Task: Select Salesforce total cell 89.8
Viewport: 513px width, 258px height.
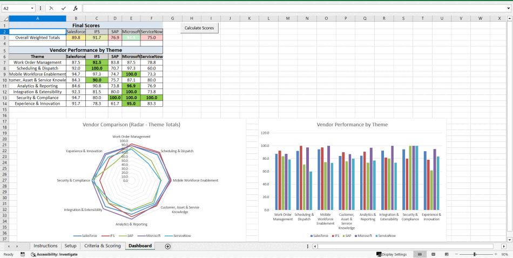Action: (76, 38)
